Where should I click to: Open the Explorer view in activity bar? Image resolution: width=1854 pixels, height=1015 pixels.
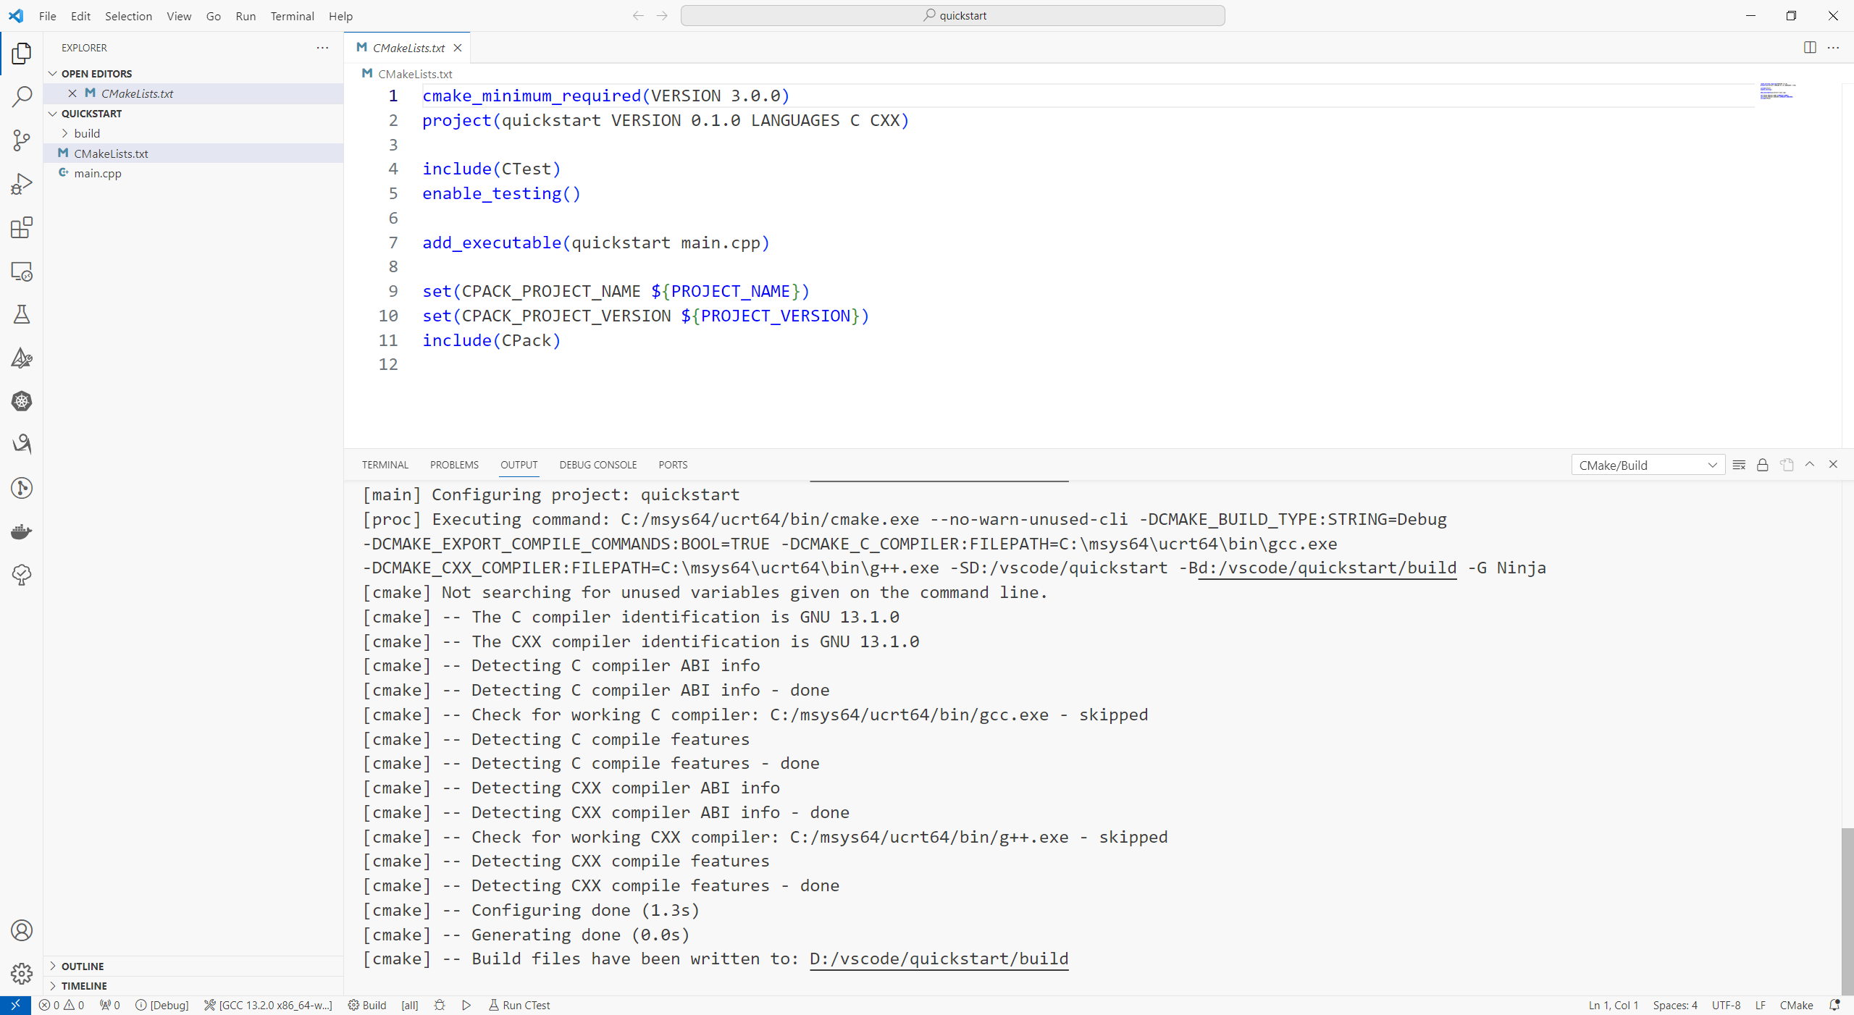click(22, 53)
